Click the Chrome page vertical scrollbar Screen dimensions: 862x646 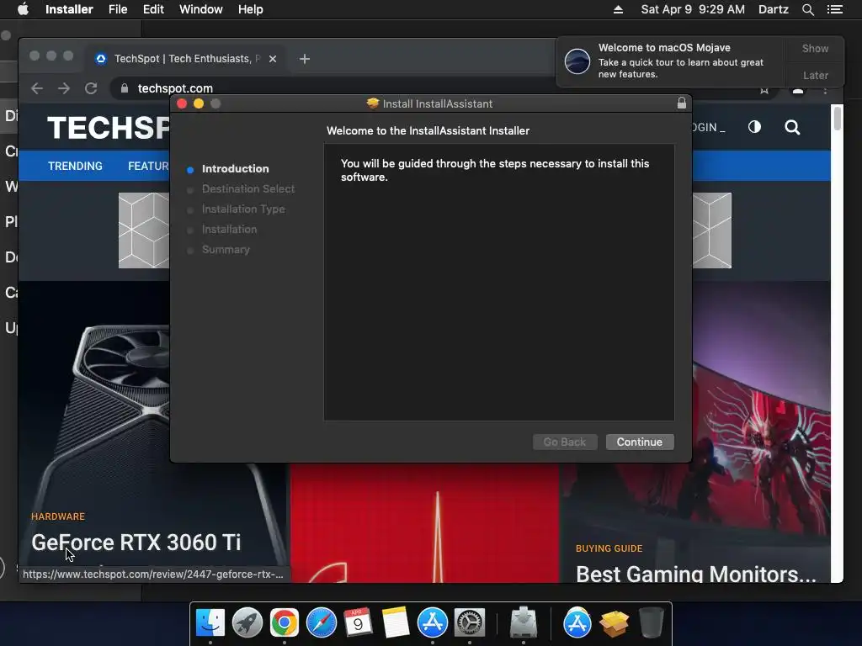tap(837, 119)
